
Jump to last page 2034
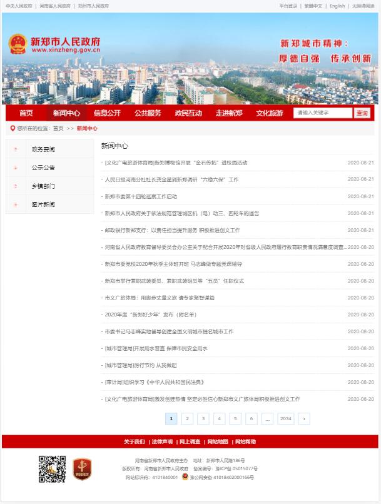click(x=285, y=419)
